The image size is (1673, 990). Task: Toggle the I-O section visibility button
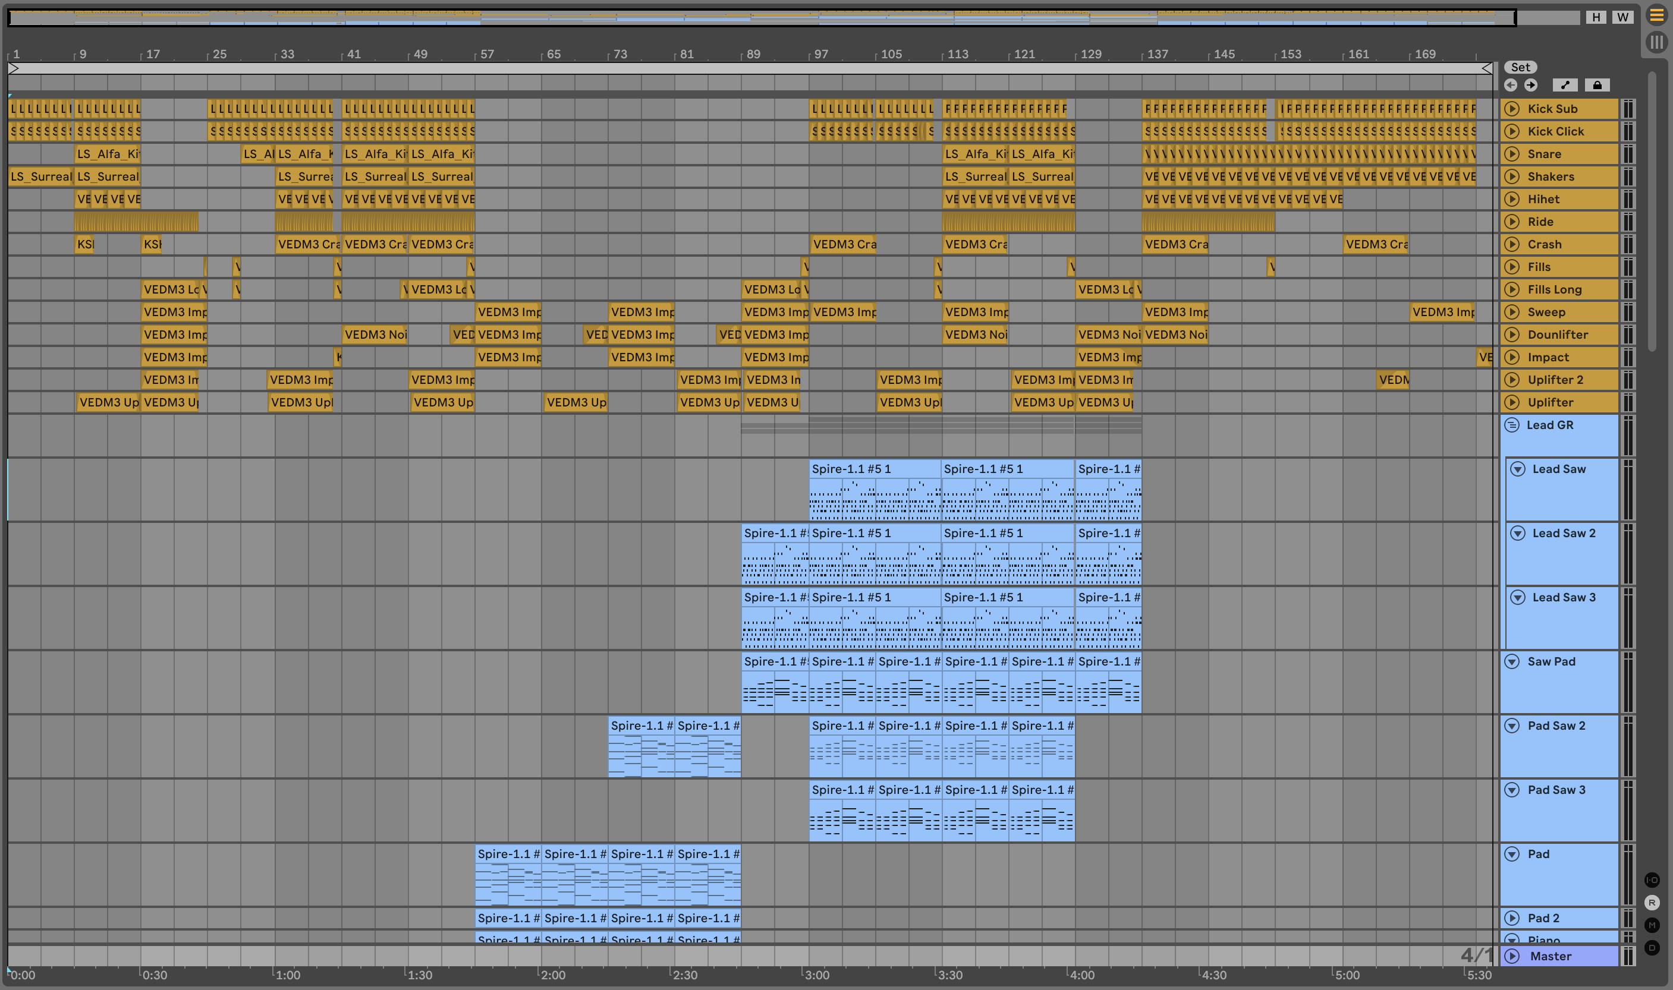(1652, 880)
